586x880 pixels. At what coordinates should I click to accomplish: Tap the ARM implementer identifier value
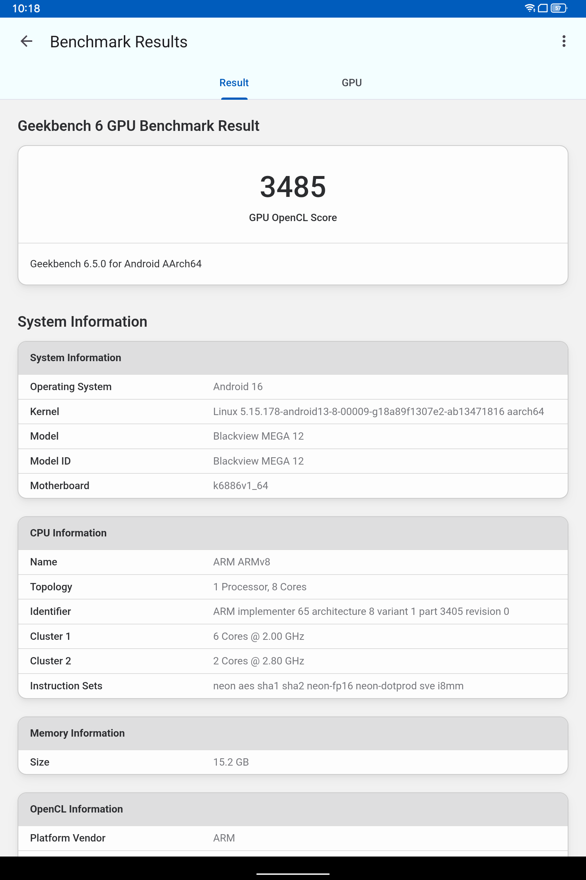361,612
